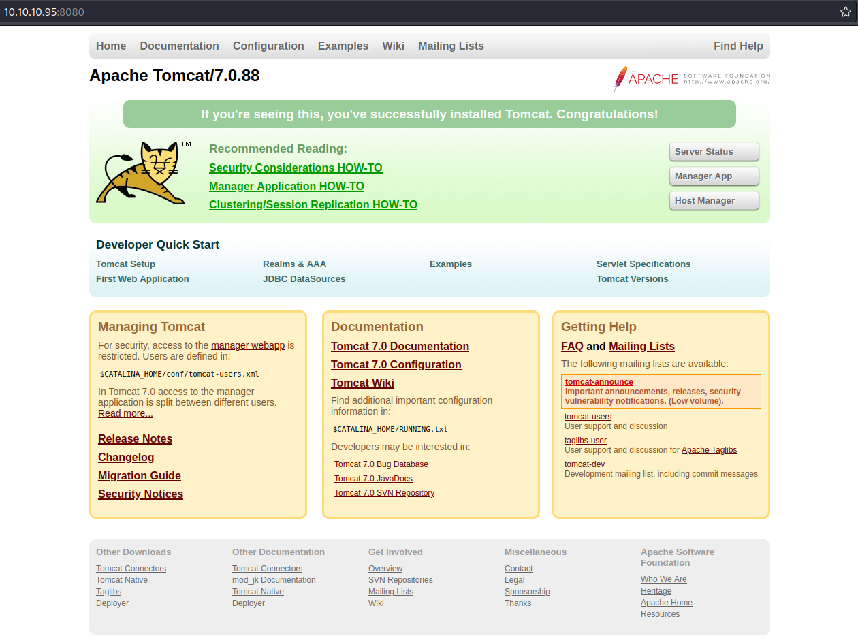The image size is (858, 638).
Task: Open Tomcat 7.0 Bug Database link
Action: tap(381, 464)
